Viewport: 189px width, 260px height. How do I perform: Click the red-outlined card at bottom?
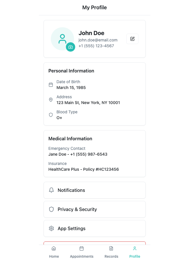pyautogui.click(x=95, y=243)
